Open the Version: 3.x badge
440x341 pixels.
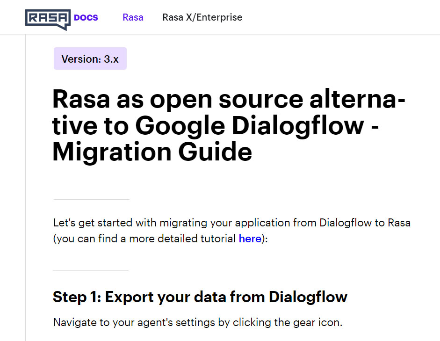[90, 58]
